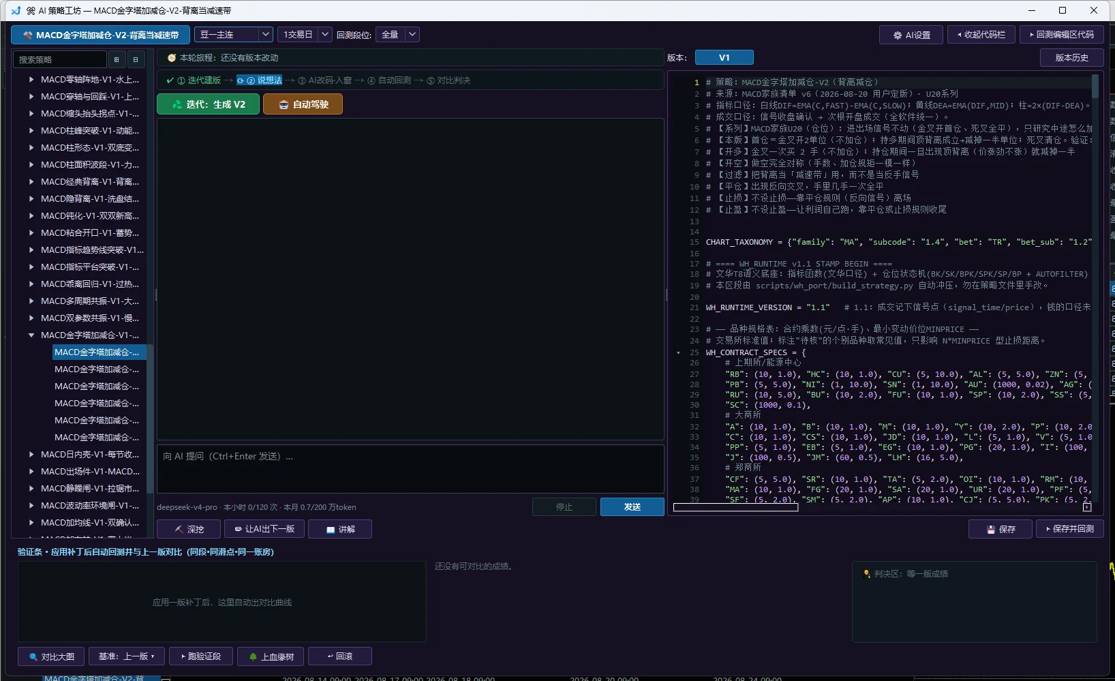The height and width of the screenshot is (681, 1115).
Task: Click the 回测编辑区代码 button
Action: (x=1062, y=35)
